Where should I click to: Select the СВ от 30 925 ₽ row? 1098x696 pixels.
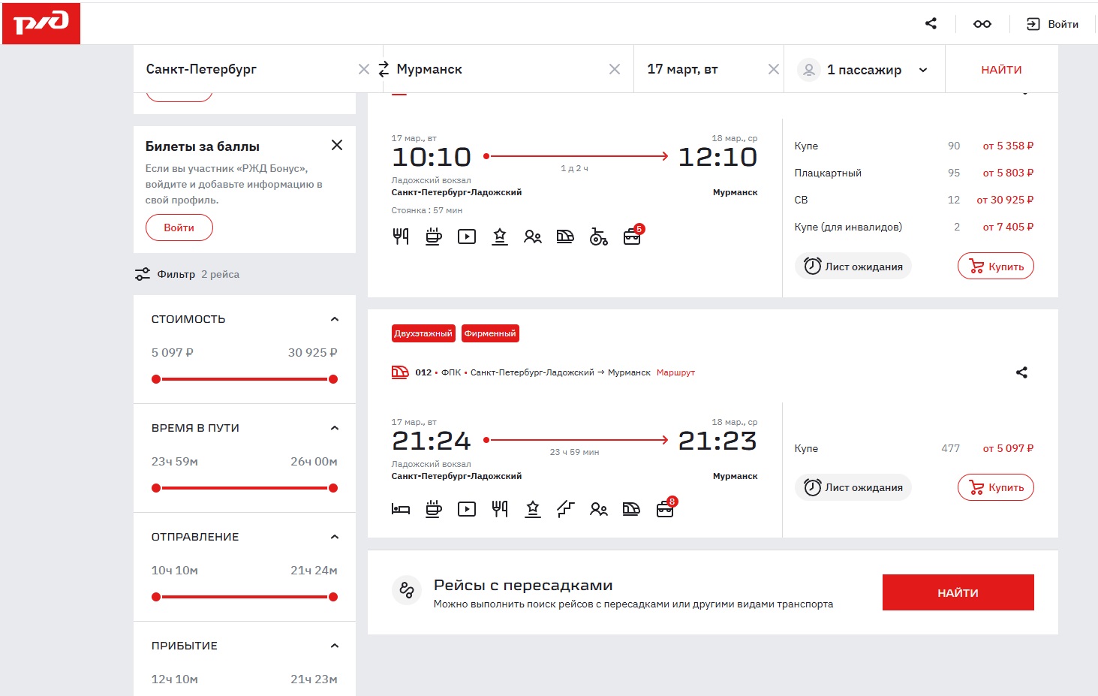[914, 200]
